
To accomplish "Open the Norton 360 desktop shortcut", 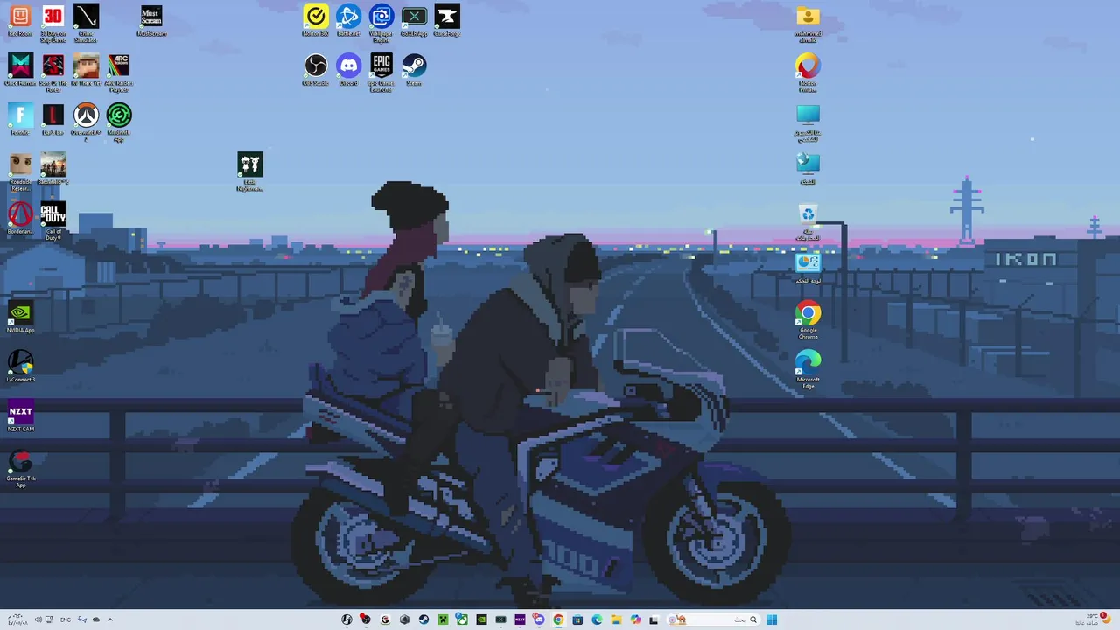I will 316,21.
